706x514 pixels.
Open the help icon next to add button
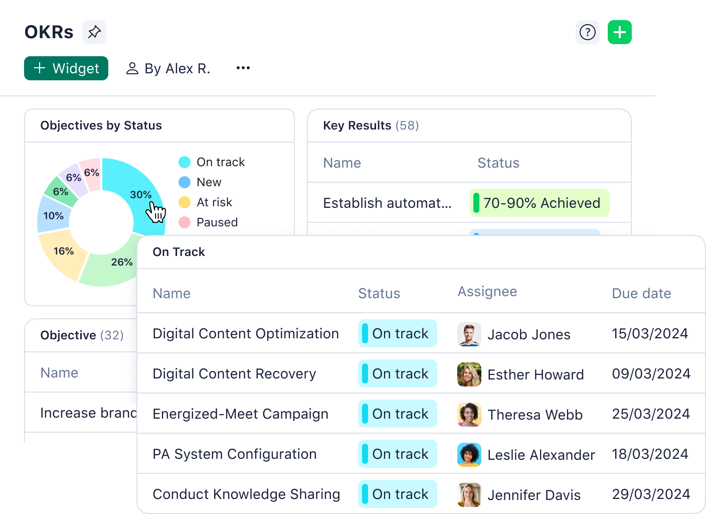coord(587,32)
